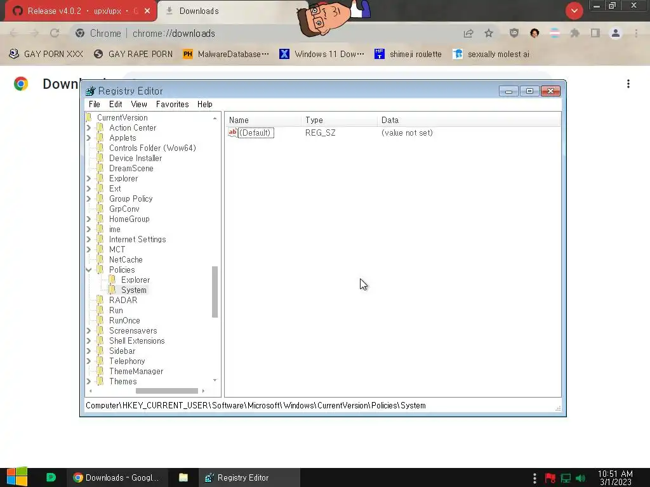Open the taskbar clock showing 10:51 AM
The width and height of the screenshot is (650, 487).
pyautogui.click(x=615, y=478)
